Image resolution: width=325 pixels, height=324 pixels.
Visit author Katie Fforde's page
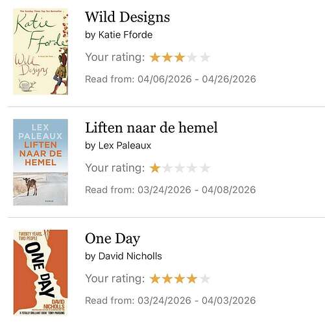pos(125,35)
